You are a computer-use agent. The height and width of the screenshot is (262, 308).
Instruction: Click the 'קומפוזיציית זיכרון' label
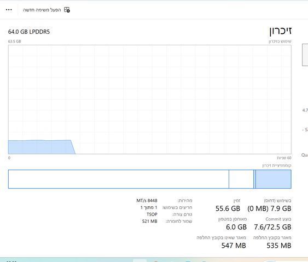(277, 165)
